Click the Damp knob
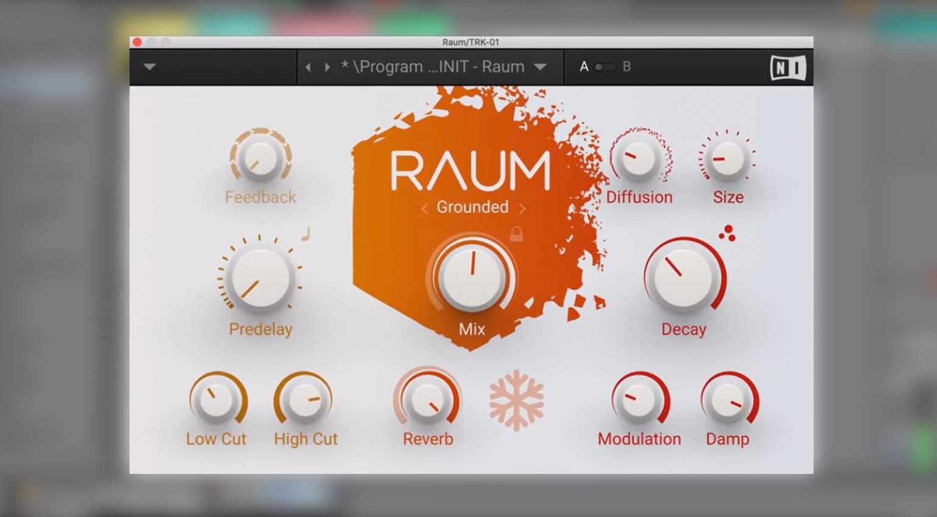This screenshot has width=937, height=517. click(x=729, y=399)
